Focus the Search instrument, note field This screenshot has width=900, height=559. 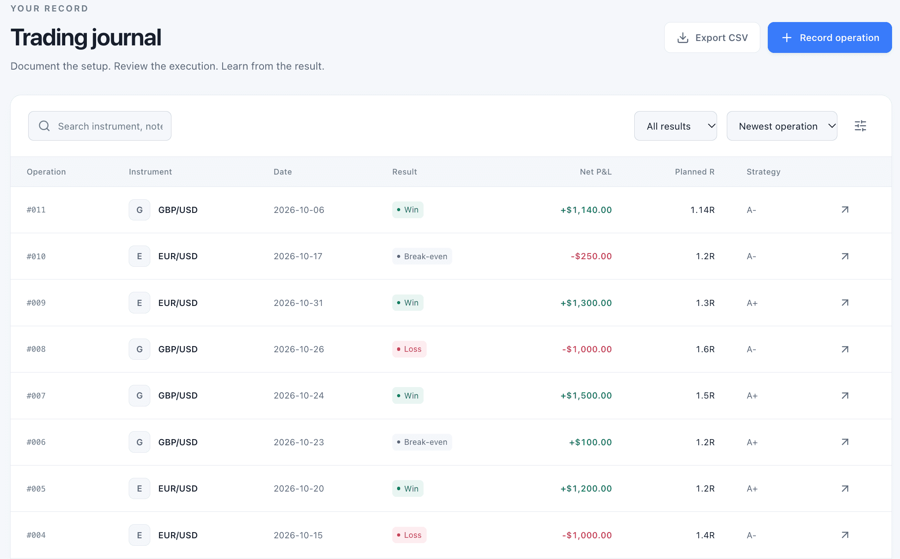[100, 126]
